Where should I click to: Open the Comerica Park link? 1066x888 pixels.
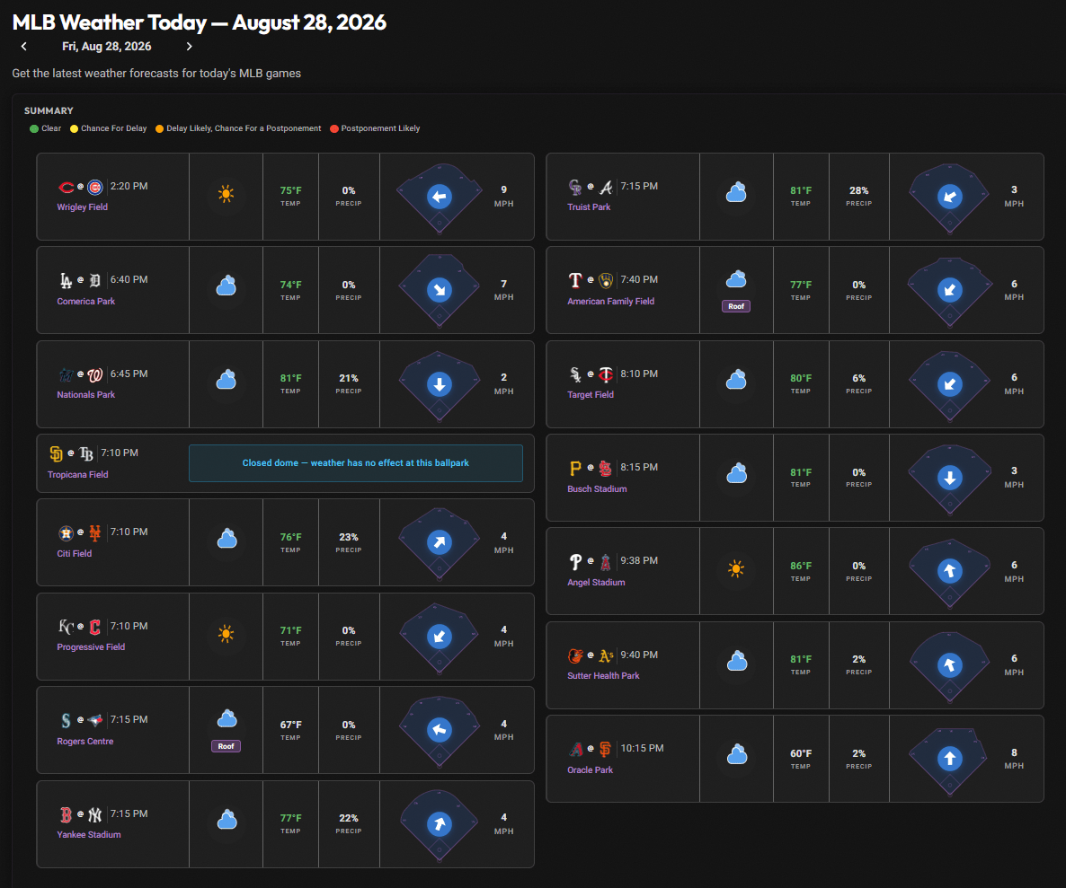[x=85, y=302]
